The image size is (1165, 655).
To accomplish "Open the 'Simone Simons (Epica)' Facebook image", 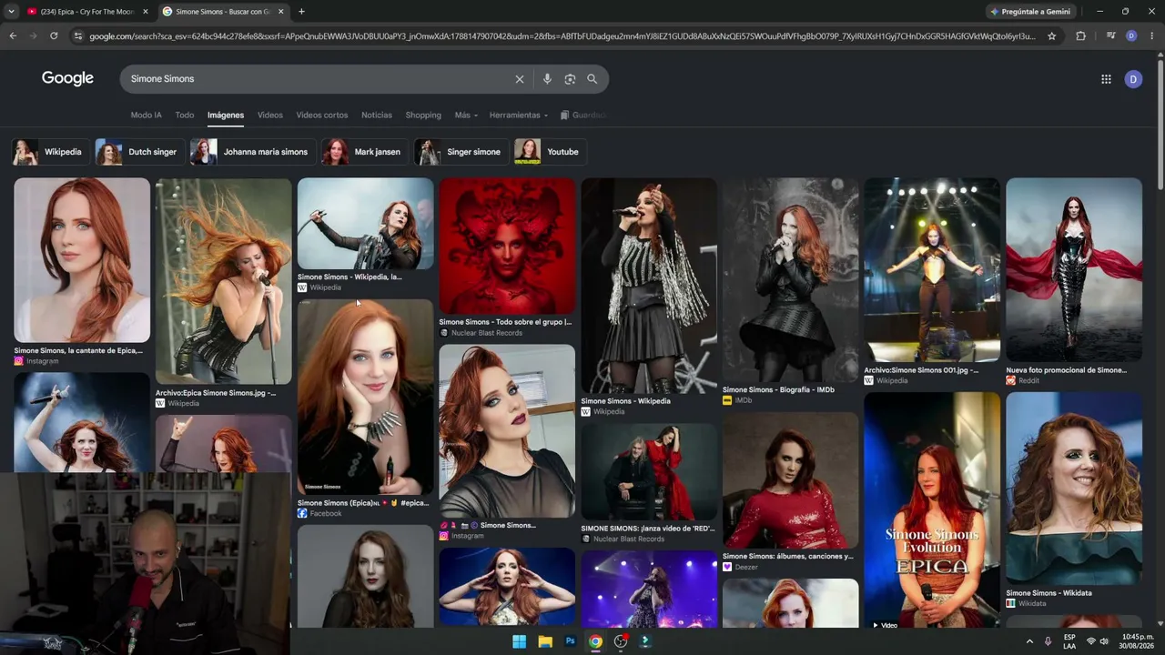I will [x=365, y=398].
